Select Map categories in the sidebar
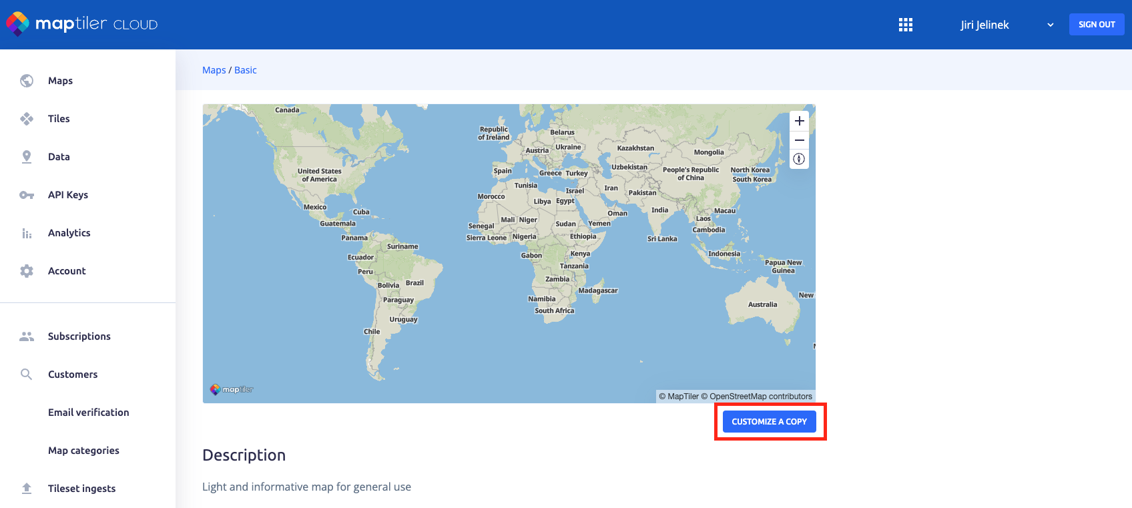The image size is (1132, 508). tap(83, 451)
